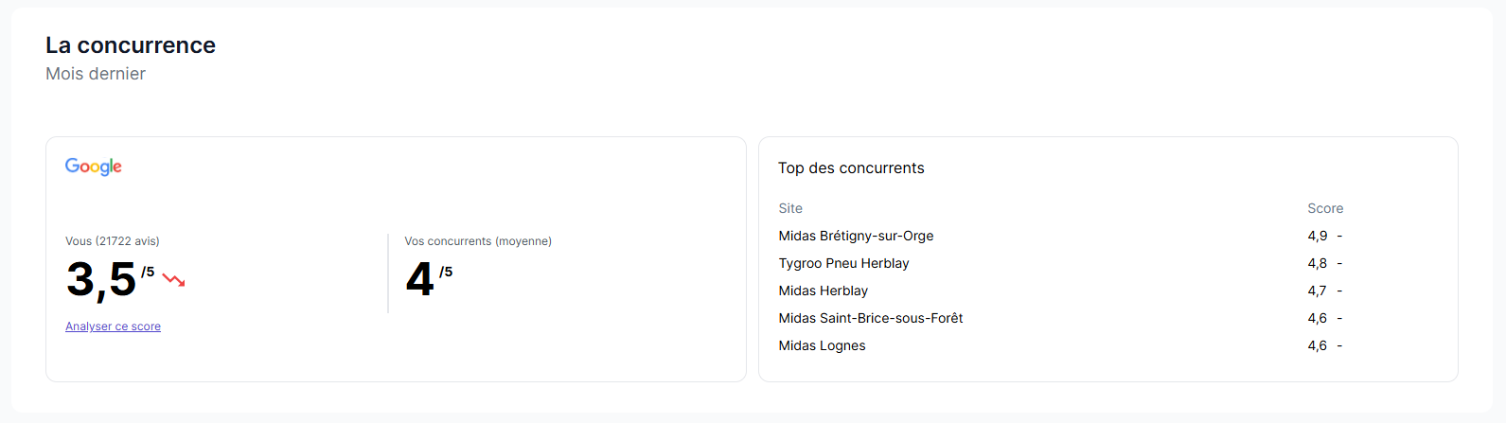Select the Midas Saint-Brice-sous-Forêt competitor
1506x423 pixels.
click(870, 318)
